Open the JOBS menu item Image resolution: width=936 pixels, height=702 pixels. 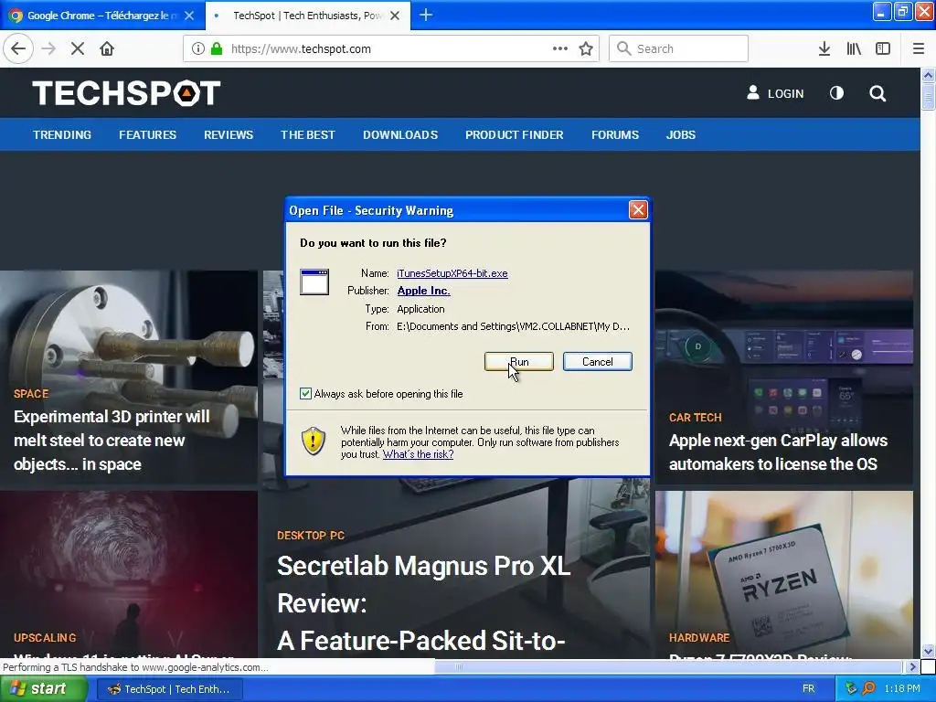681,135
